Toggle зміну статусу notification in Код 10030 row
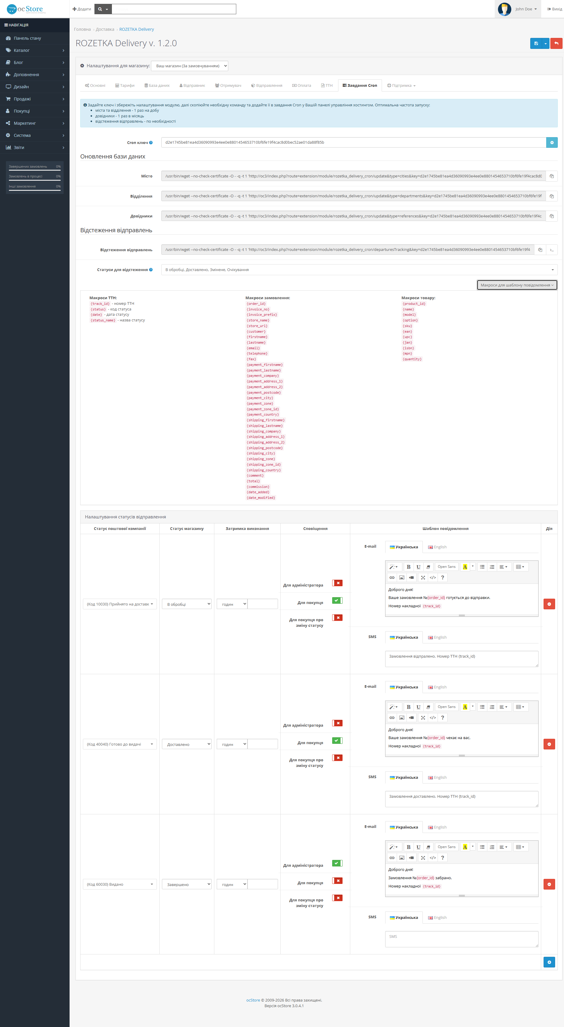 pos(337,618)
